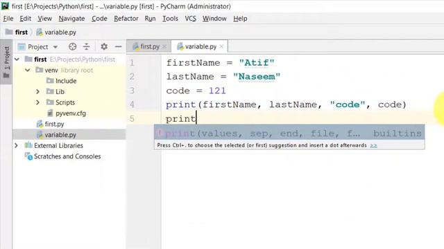Open the VCS menu
This screenshot has height=249, width=444.
pyautogui.click(x=190, y=19)
